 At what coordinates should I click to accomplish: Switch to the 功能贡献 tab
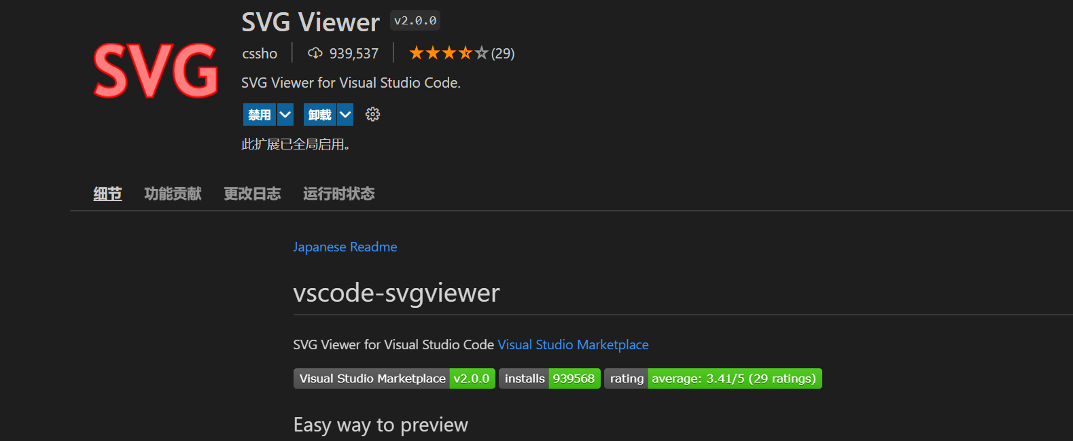click(173, 194)
